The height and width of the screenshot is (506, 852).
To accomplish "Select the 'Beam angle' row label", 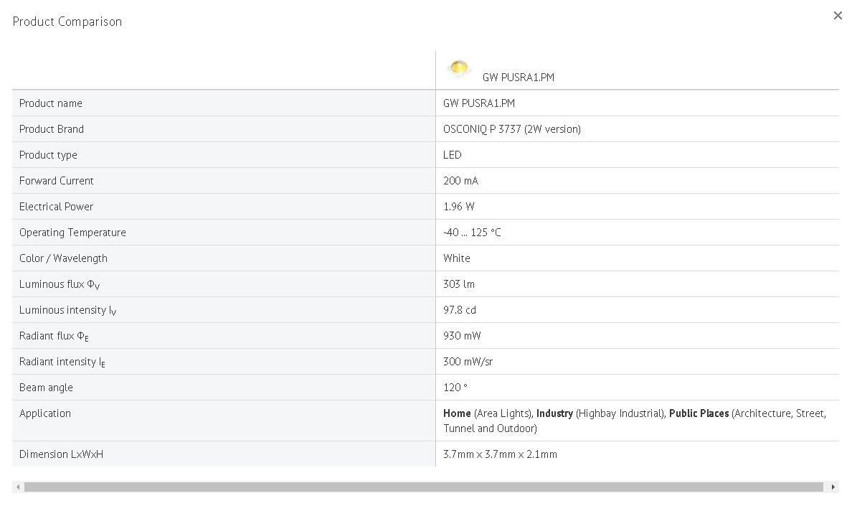I will (x=46, y=388).
